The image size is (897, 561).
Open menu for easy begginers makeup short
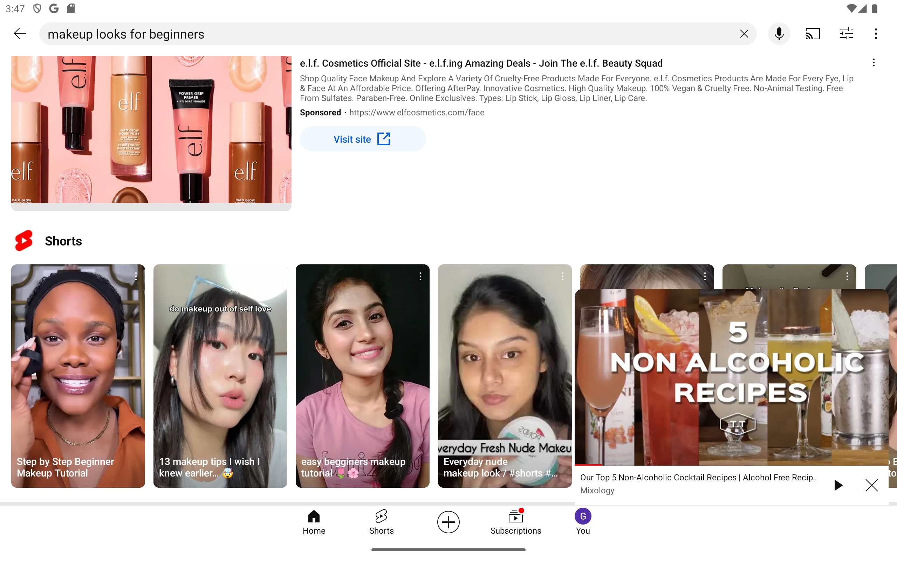(420, 276)
